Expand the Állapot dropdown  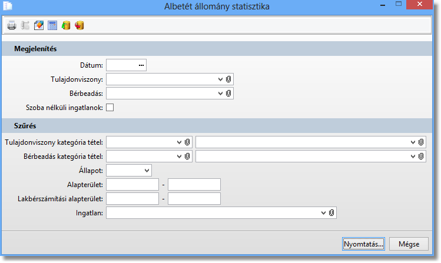[147, 171]
